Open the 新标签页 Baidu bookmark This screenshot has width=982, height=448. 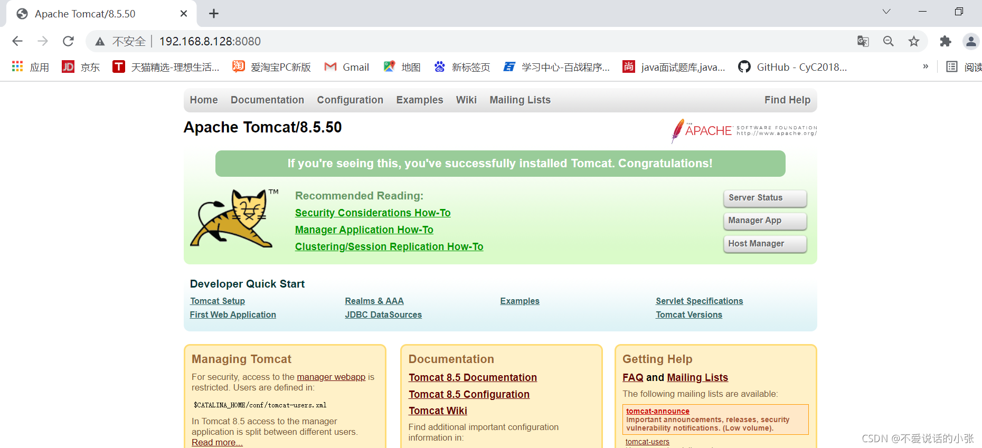(462, 67)
